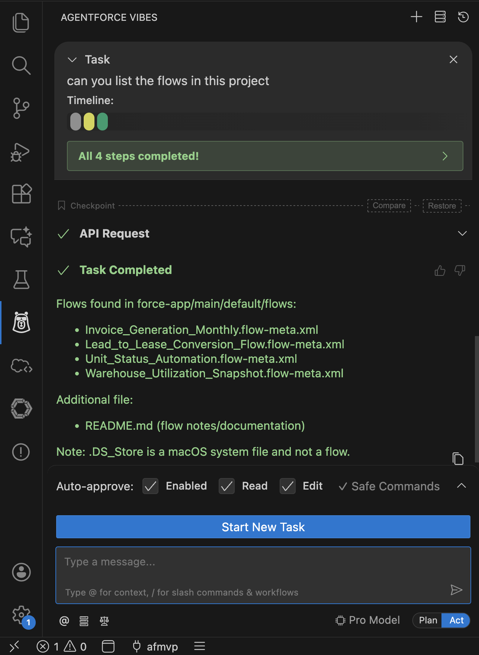Open the Extensions view icon
Screen dimensions: 479x655
click(21, 194)
